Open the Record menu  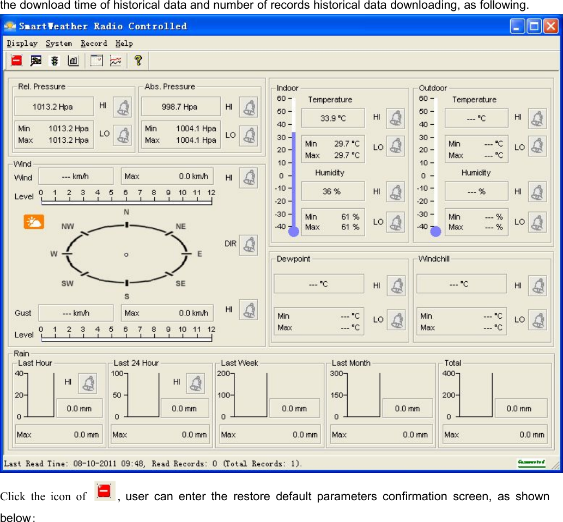(x=94, y=44)
